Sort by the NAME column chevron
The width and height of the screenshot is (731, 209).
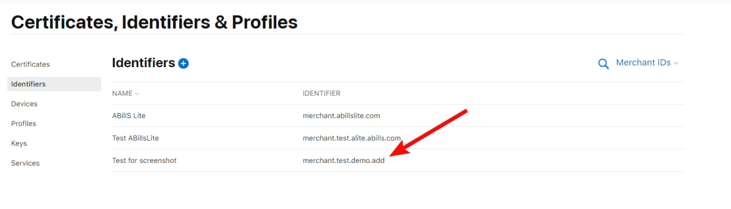pos(137,93)
